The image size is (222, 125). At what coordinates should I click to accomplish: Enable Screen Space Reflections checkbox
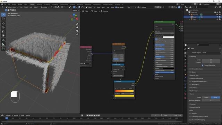(x=191, y=82)
